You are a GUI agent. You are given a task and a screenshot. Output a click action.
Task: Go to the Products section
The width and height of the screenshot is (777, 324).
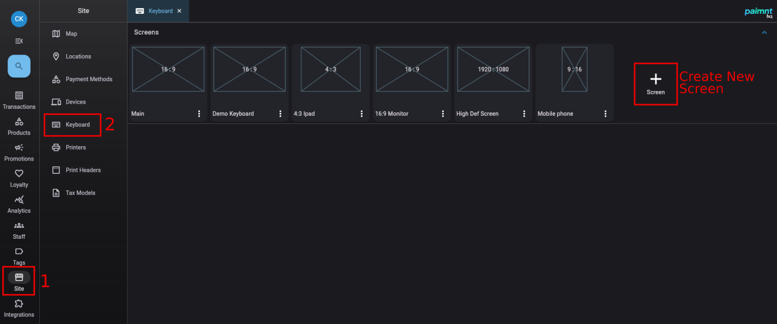[19, 126]
